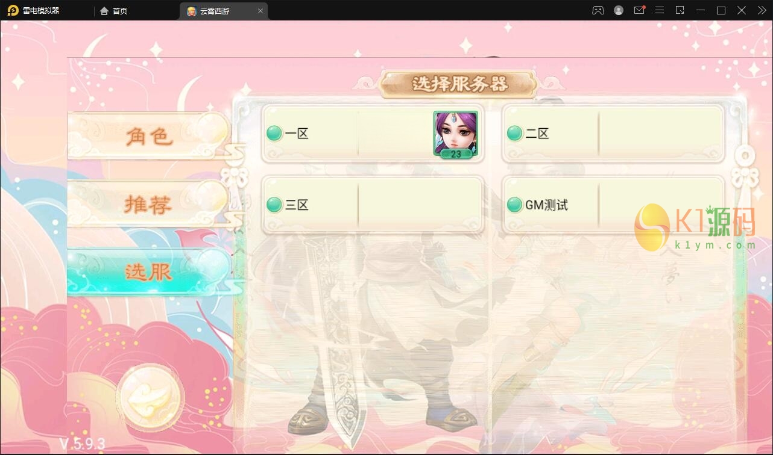Screen dimensions: 773x455
Task: Select the 二区 server entry
Action: [x=613, y=134]
